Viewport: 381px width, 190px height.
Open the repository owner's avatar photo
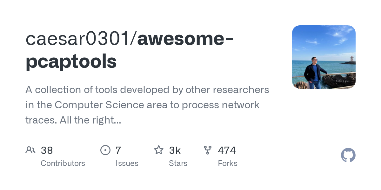point(324,57)
